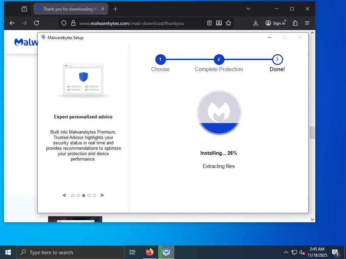346x259 pixels.
Task: Go back with the Firefox back arrow
Action: pos(12,23)
